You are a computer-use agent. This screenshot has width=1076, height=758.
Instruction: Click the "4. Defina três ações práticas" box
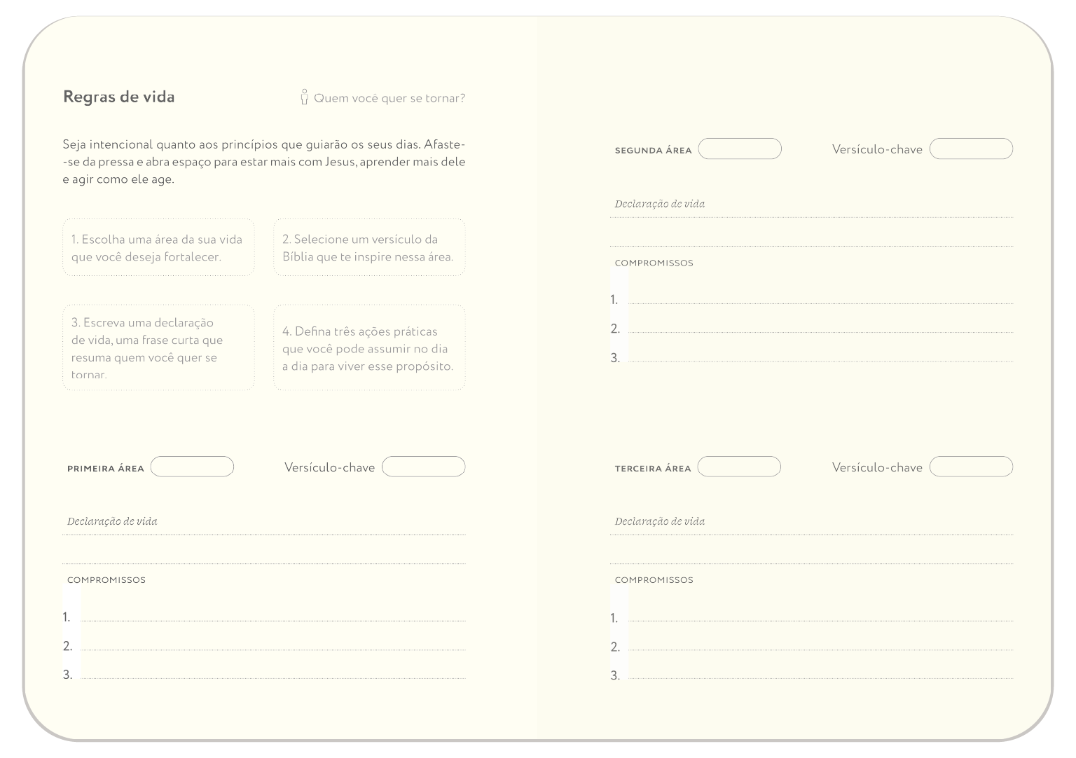pyautogui.click(x=369, y=347)
